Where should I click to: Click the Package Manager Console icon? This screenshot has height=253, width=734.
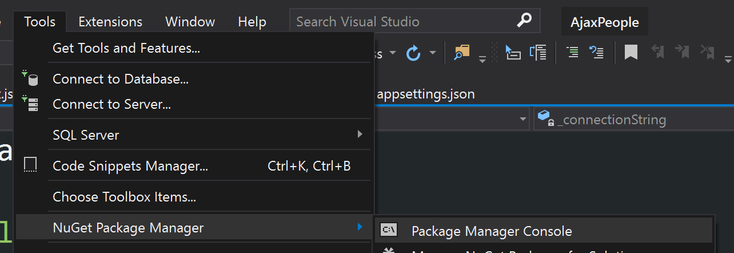389,231
